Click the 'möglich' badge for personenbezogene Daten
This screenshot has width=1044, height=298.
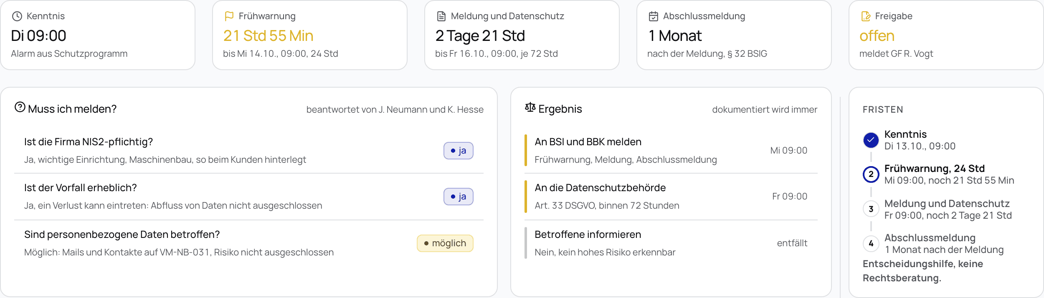coord(445,243)
